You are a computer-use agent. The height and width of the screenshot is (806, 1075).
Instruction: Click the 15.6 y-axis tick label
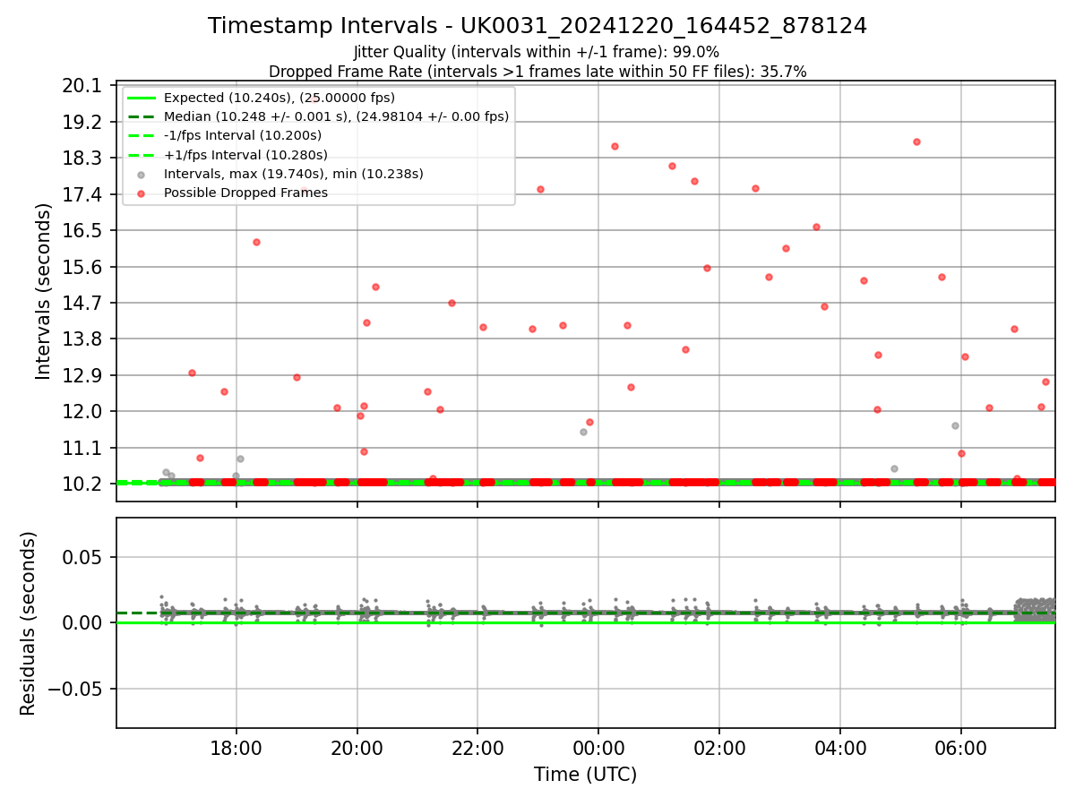82,267
